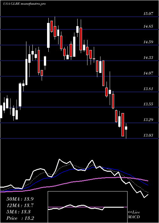This screenshot has width=159, height=223.
Task: Click the 13.03 price axis label
Action: click(148, 135)
